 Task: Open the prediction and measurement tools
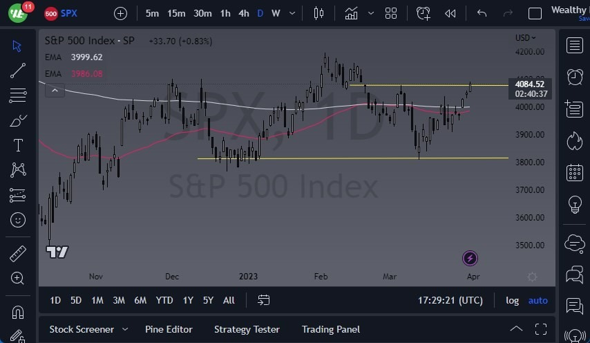18,195
